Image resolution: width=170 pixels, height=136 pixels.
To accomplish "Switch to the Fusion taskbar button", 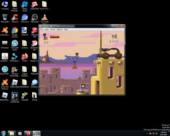I will 37,133.
